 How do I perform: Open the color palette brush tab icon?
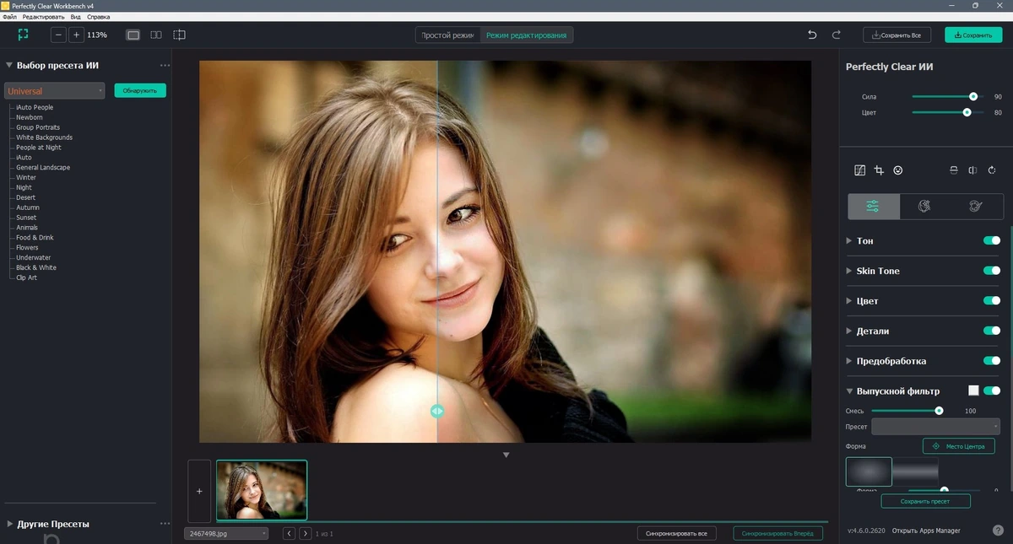tap(977, 206)
